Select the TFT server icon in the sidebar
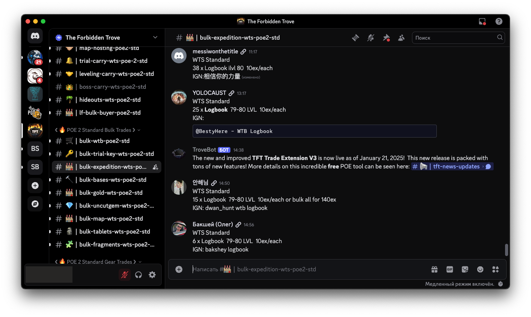This screenshot has height=317, width=531. point(35,131)
